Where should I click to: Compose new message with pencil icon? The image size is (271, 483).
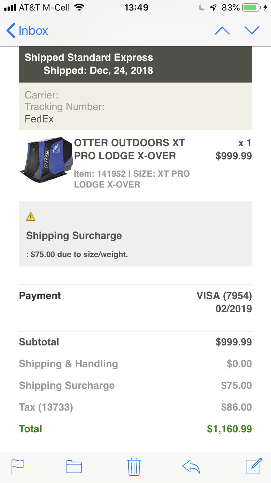254,466
